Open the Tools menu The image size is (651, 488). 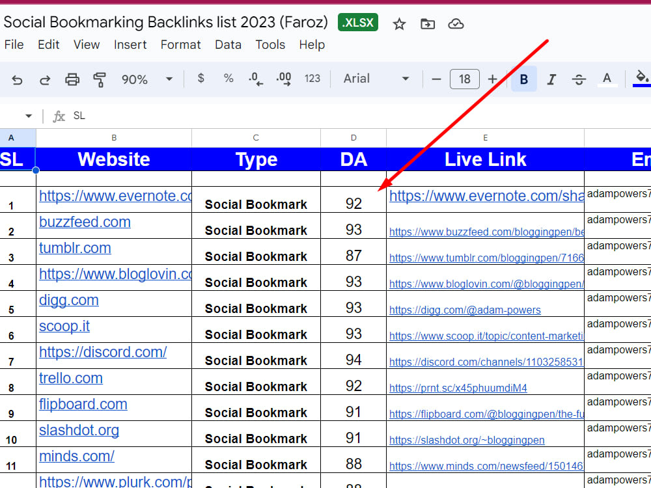[270, 44]
